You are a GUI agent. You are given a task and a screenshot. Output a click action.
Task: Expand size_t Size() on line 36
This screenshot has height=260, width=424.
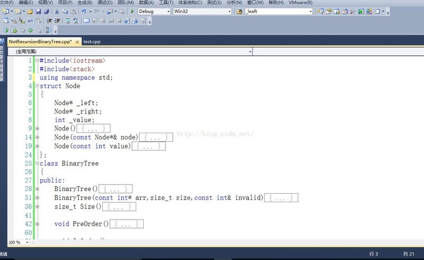pyautogui.click(x=37, y=206)
